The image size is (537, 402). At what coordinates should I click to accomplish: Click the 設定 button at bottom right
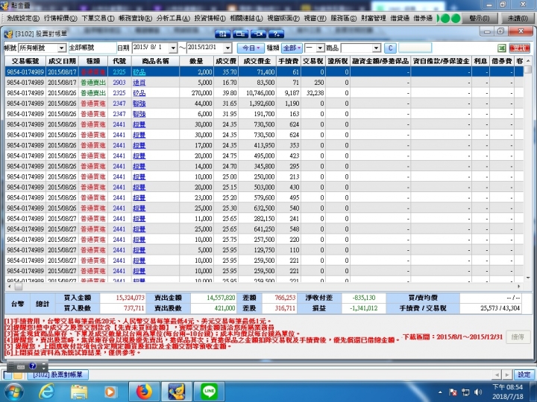pyautogui.click(x=524, y=374)
